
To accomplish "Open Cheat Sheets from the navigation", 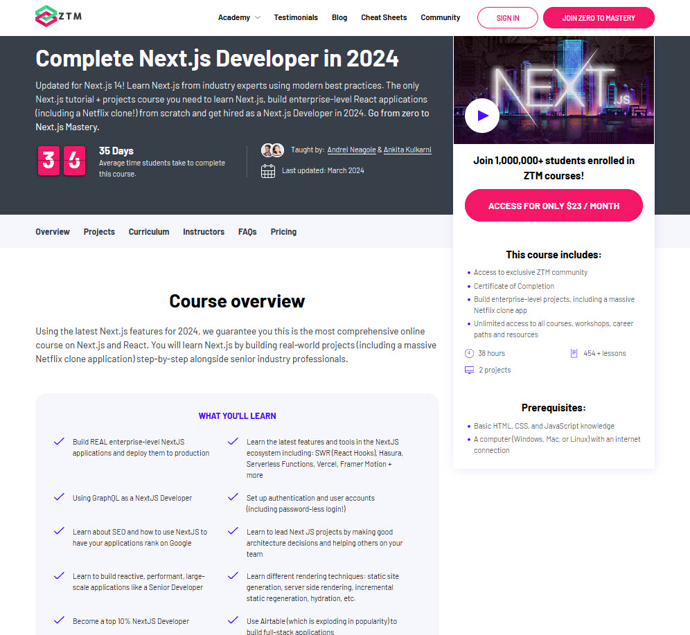I will 384,17.
